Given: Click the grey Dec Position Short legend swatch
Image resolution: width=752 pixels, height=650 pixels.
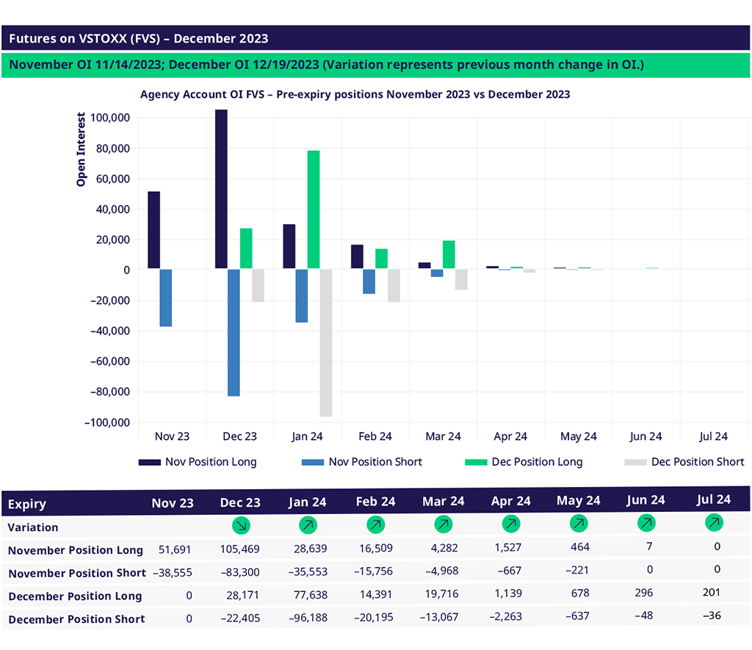Looking at the screenshot, I should (x=634, y=462).
